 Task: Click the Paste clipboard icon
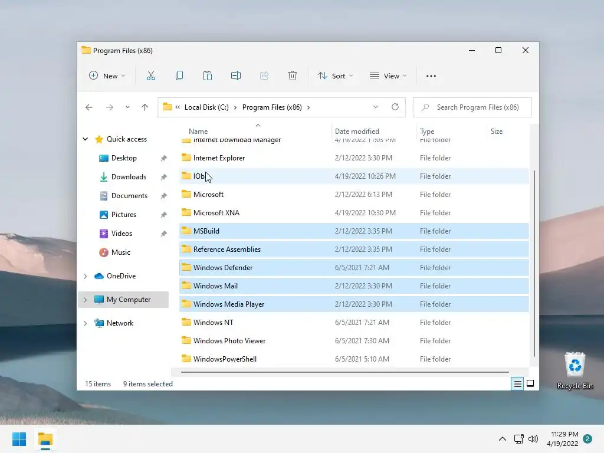[207, 76]
